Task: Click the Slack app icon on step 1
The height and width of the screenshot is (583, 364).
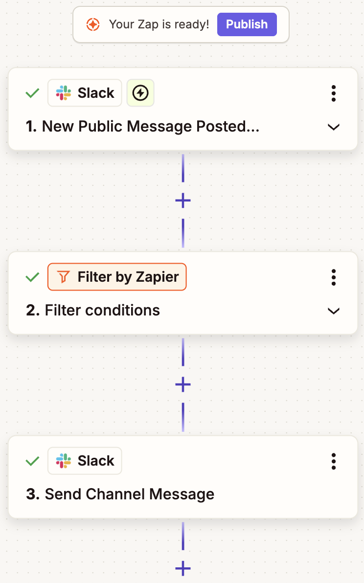Action: [x=63, y=93]
